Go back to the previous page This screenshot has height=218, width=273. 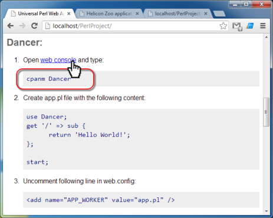pos(11,26)
